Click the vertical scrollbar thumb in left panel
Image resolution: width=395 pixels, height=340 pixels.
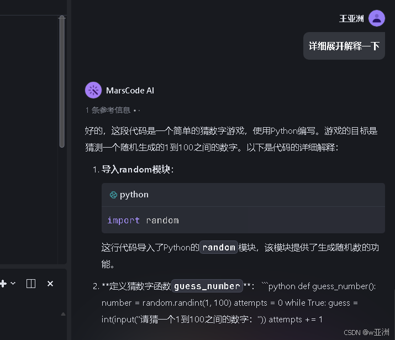pyautogui.click(x=62, y=82)
